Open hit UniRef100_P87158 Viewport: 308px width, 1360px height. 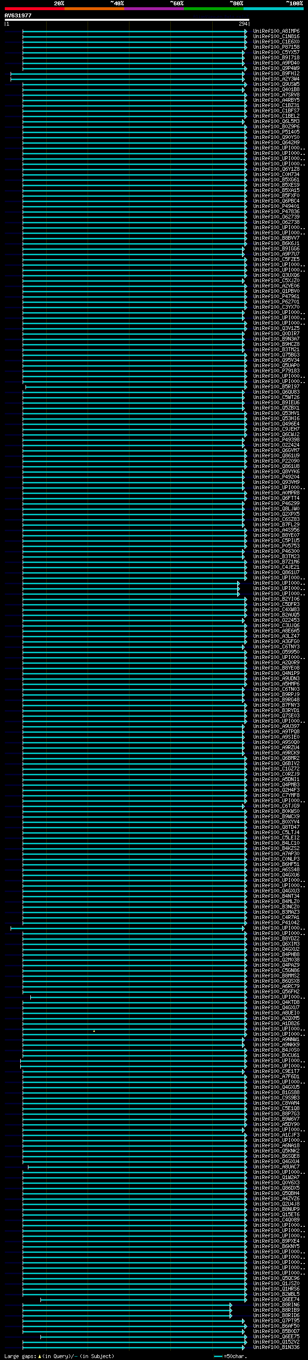click(276, 47)
